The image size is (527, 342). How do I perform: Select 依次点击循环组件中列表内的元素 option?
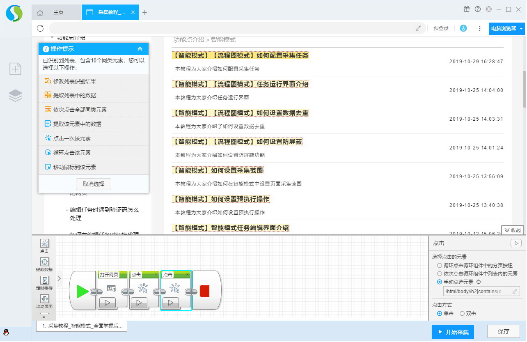440,274
